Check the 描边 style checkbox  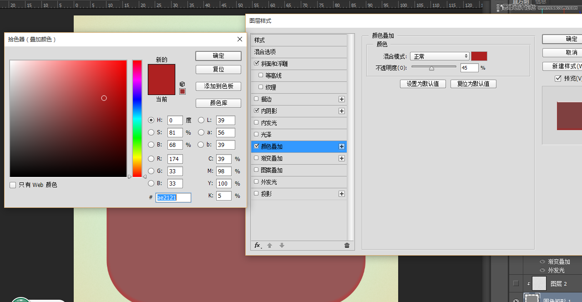(257, 99)
